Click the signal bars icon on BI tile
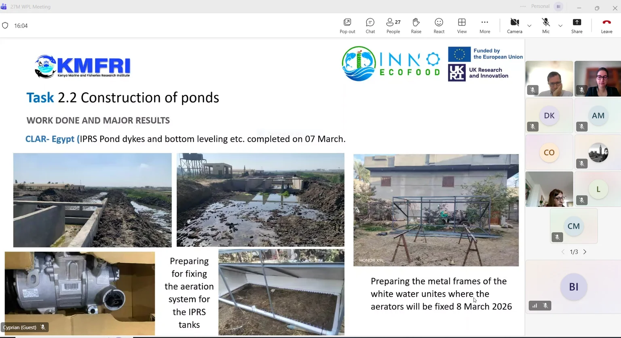The height and width of the screenshot is (338, 621). coord(534,306)
